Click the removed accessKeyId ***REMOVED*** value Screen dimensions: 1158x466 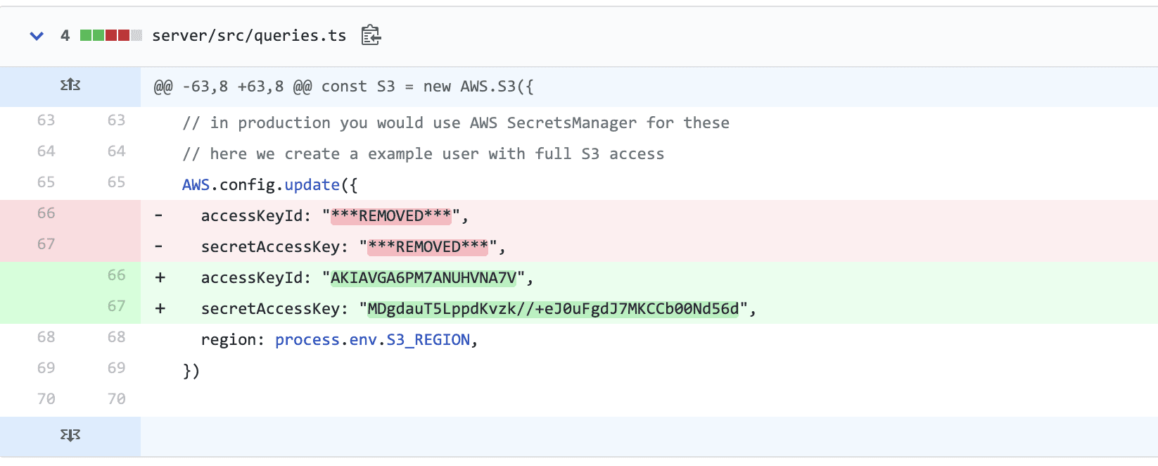tap(391, 216)
